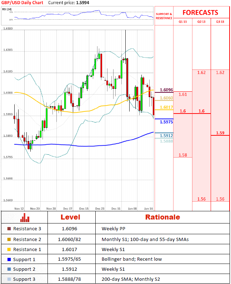Click the Support 2 row label

(24, 269)
